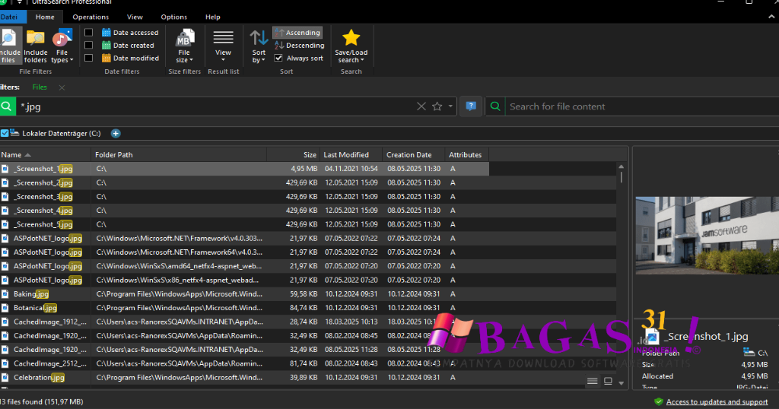779x409 pixels.
Task: Click the green search magnifier button
Action: pyautogui.click(x=7, y=106)
